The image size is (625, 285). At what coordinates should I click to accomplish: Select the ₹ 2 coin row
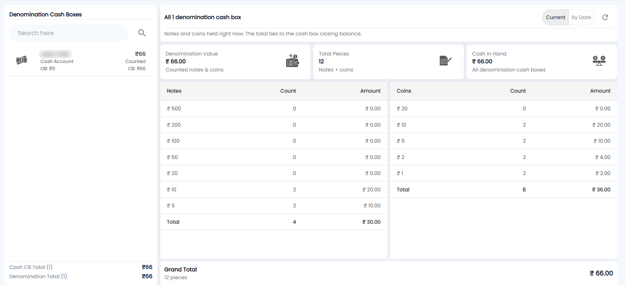[x=504, y=157]
